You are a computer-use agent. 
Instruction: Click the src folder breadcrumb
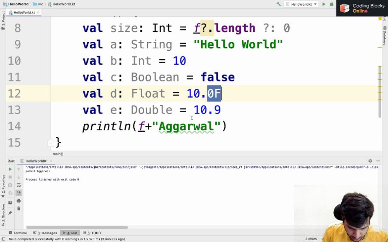[x=38, y=4]
